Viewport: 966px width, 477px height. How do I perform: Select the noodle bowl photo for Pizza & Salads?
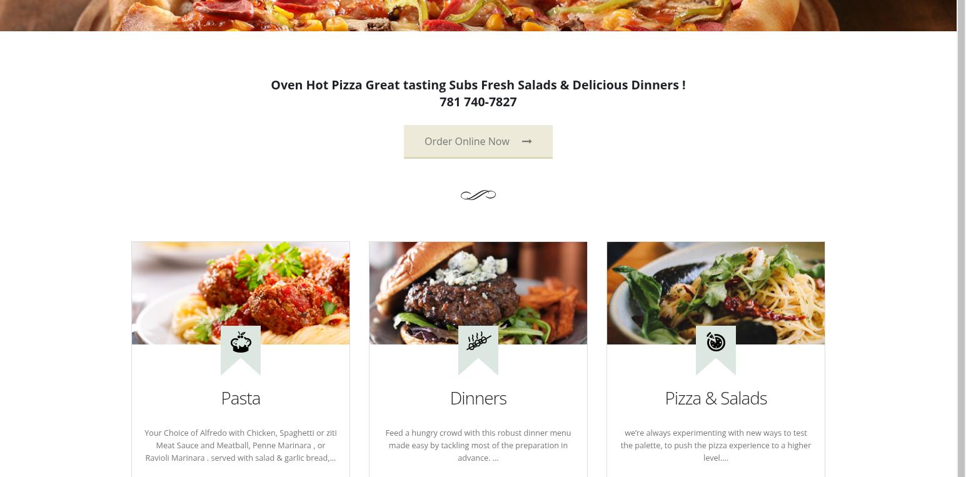716,293
